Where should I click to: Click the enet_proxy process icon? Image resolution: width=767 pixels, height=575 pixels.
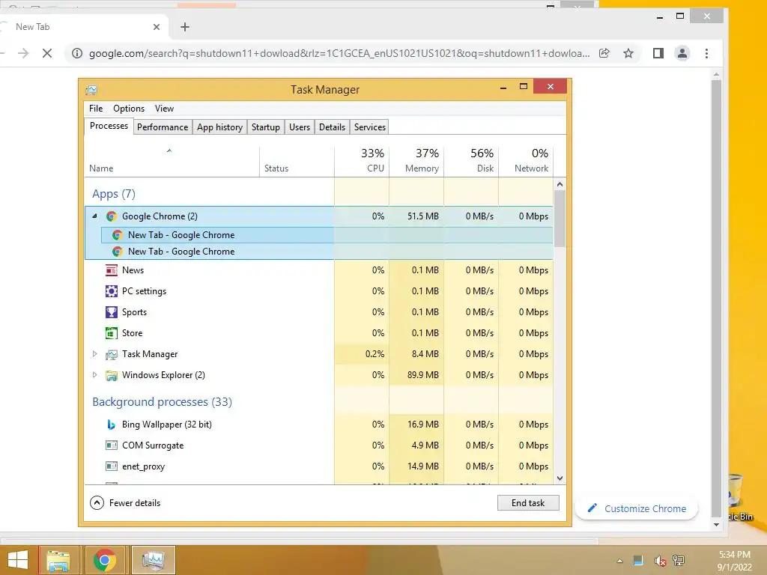[x=112, y=466]
